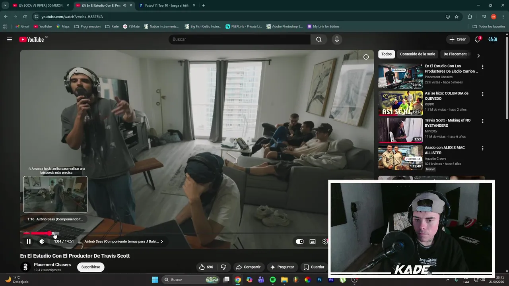Open the Placement Chasers channel link

click(x=52, y=265)
